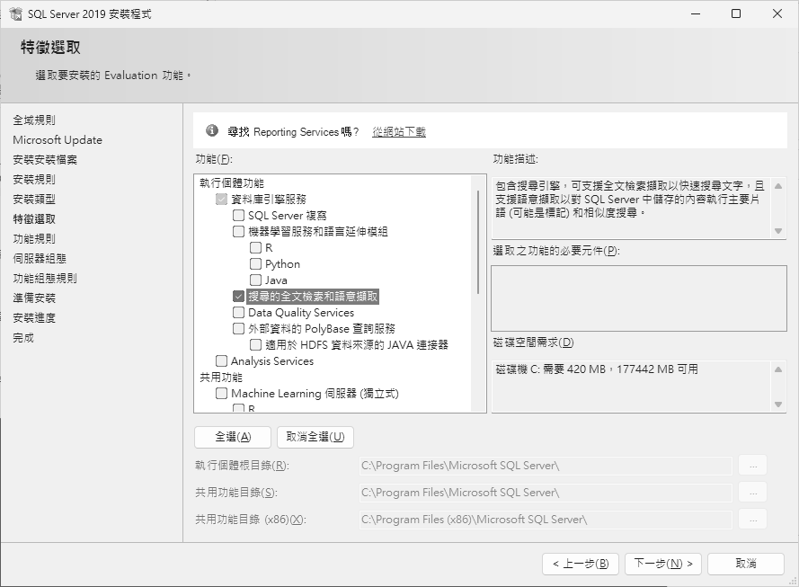799x587 pixels.
Task: Click disk space box up arrow
Action: pyautogui.click(x=778, y=369)
